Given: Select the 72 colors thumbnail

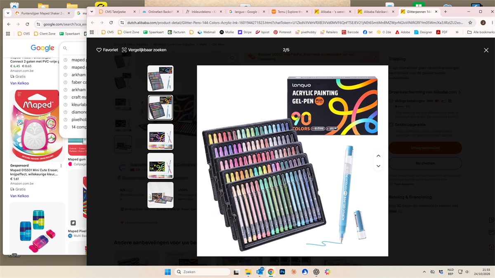Looking at the screenshot, I should [160, 137].
